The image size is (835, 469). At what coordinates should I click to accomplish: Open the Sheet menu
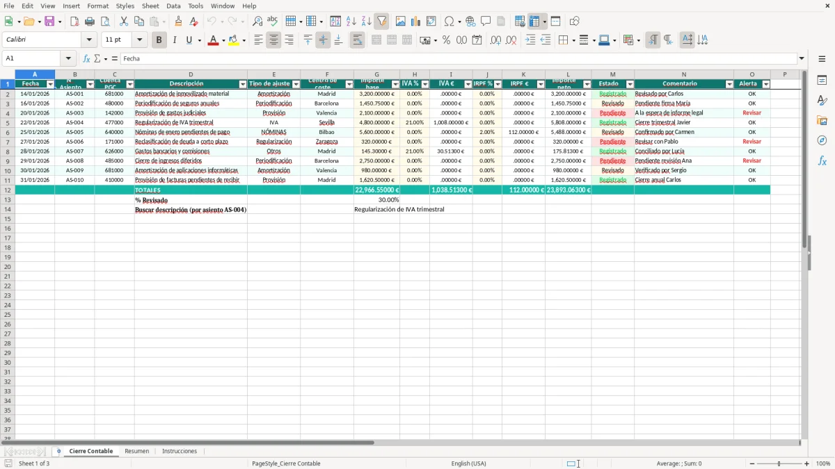click(150, 6)
